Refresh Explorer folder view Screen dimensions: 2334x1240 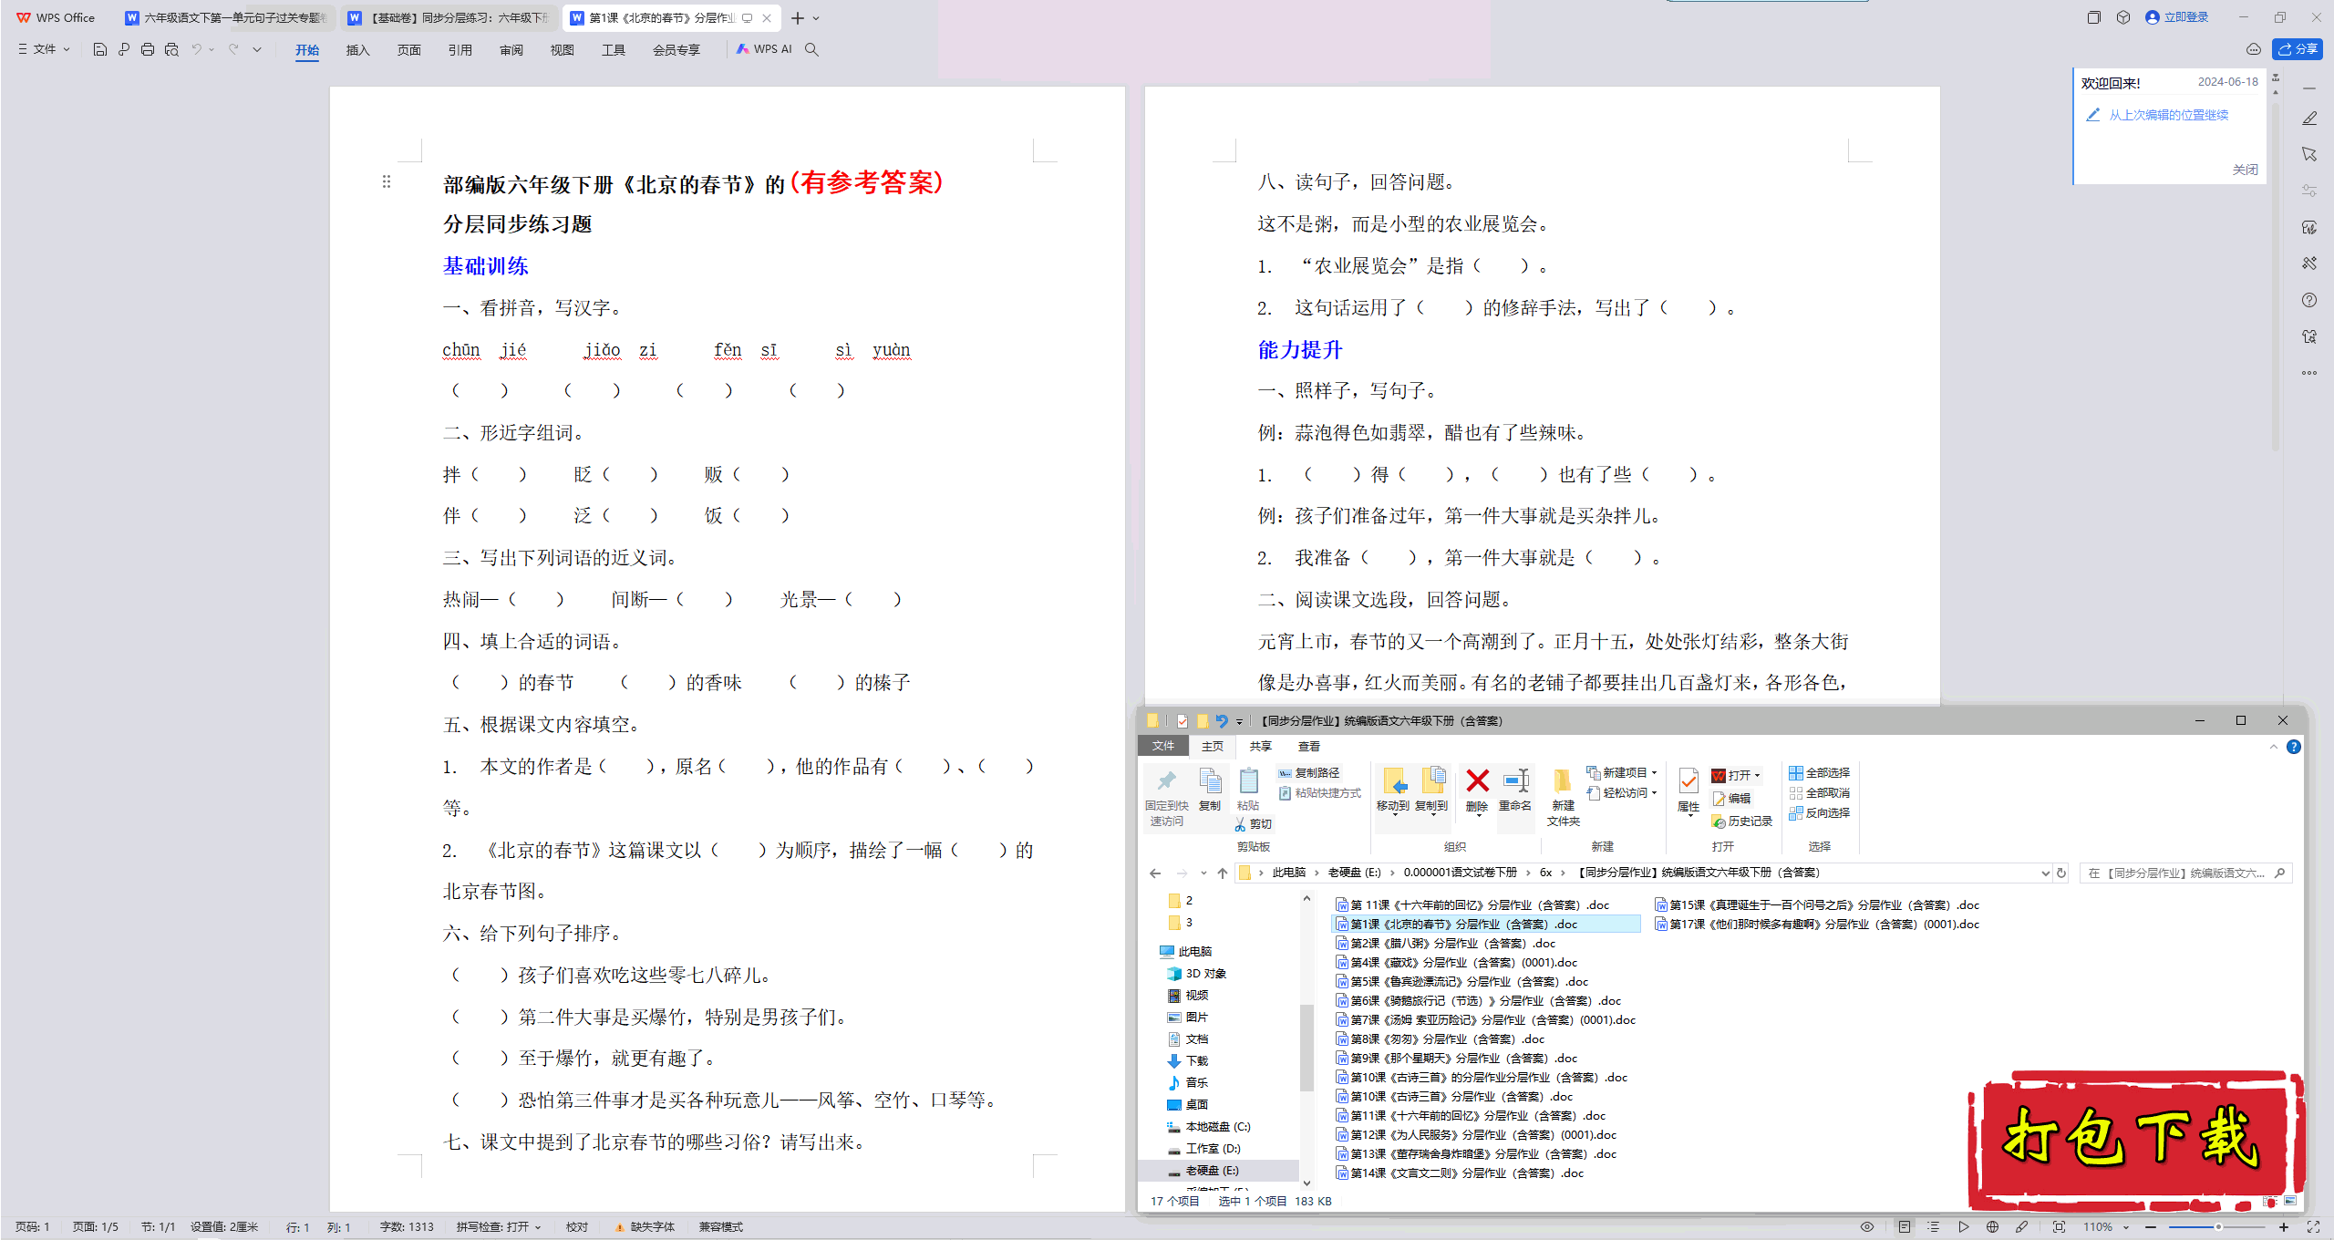[x=2061, y=873]
